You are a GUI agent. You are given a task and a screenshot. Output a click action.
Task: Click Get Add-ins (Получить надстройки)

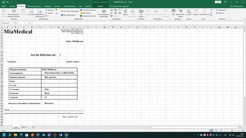click(x=70, y=11)
